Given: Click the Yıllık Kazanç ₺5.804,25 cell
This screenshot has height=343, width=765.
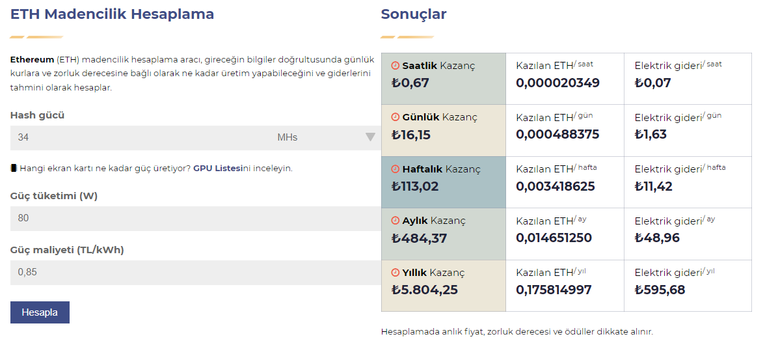Looking at the screenshot, I should coord(444,286).
